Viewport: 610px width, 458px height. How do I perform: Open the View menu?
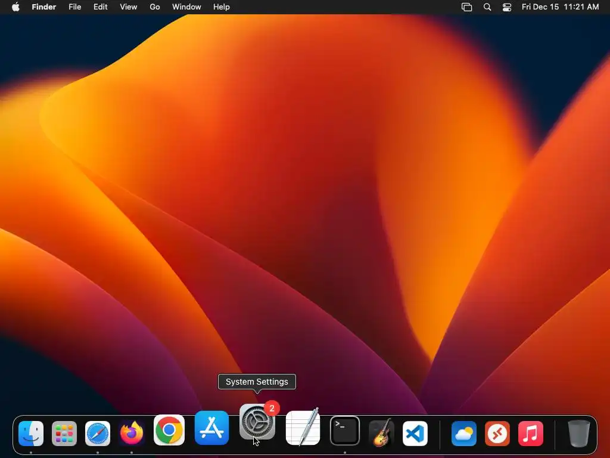click(x=129, y=7)
